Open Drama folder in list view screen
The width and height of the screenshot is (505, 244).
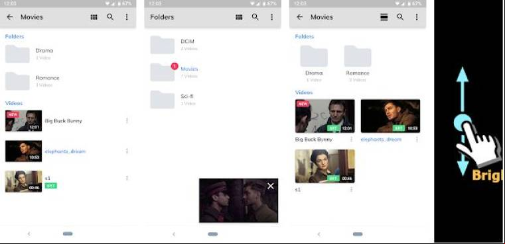tap(17, 54)
